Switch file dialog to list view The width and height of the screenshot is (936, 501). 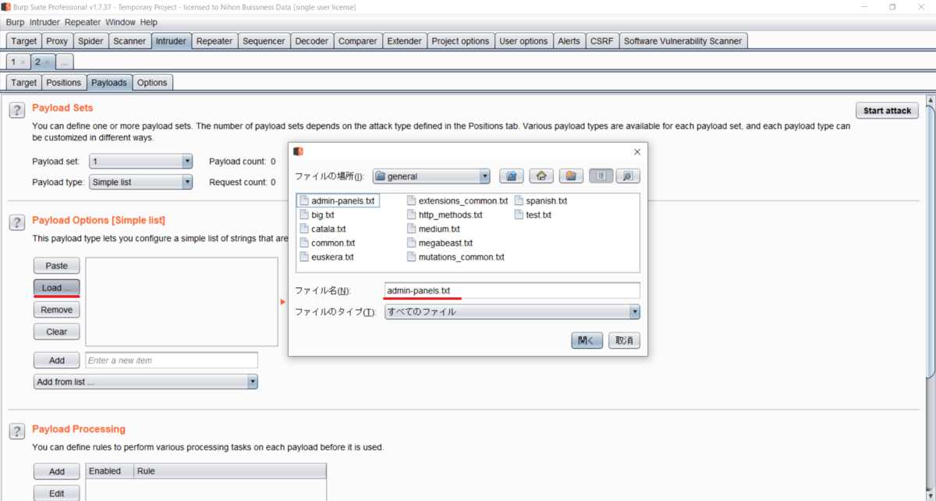(601, 176)
